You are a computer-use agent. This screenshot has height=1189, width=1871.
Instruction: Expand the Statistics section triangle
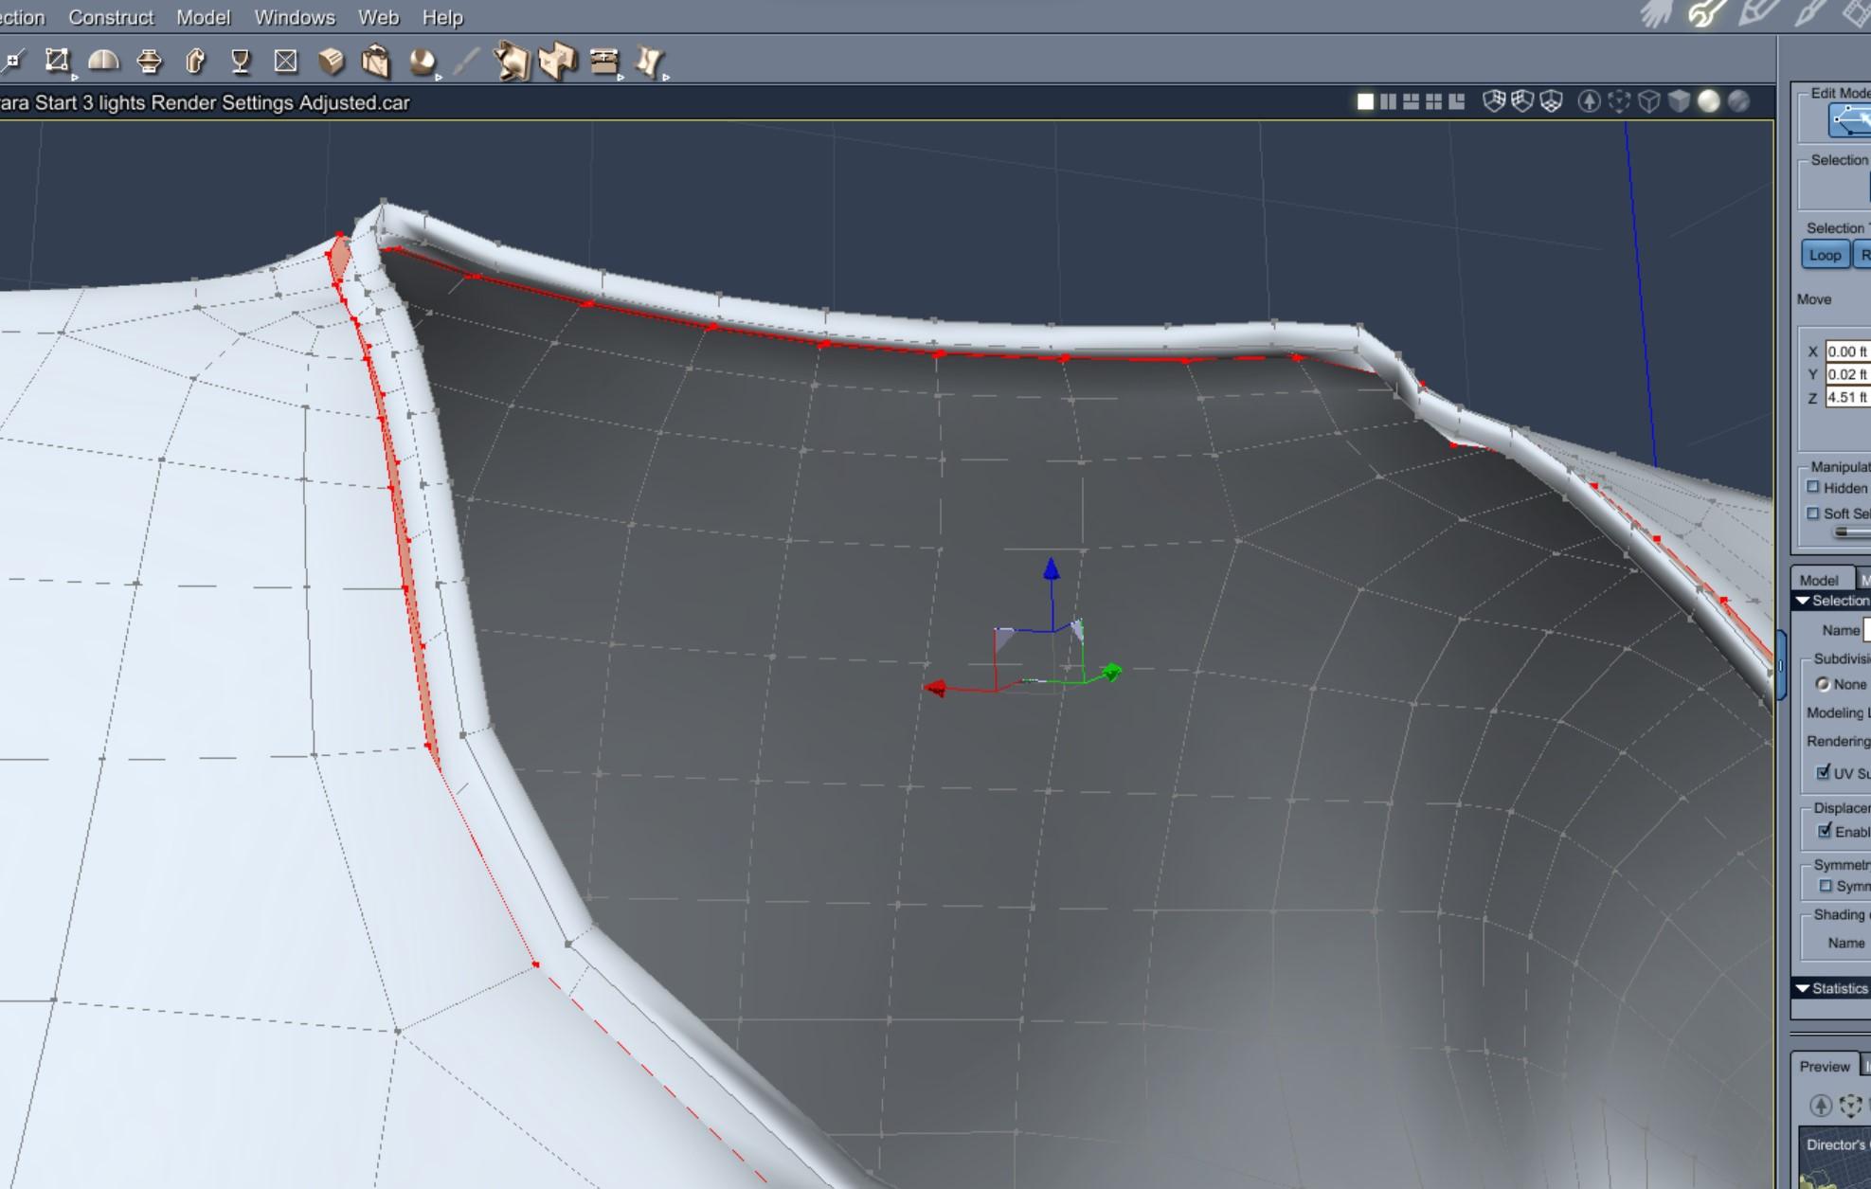tap(1802, 988)
